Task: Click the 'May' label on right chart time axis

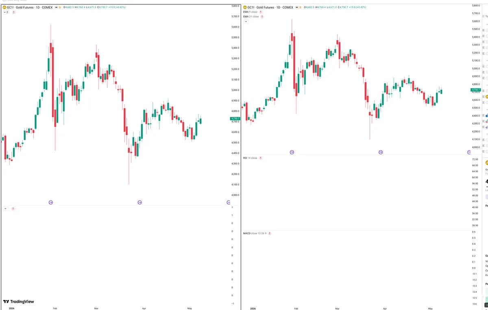Action: (430, 308)
